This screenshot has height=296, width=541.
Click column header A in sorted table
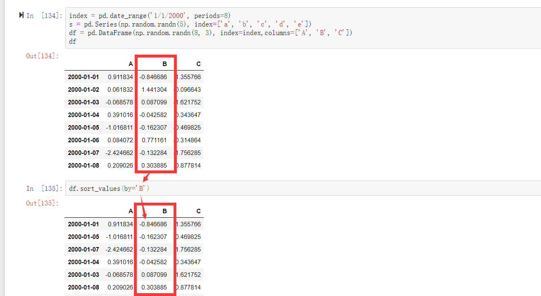(131, 211)
